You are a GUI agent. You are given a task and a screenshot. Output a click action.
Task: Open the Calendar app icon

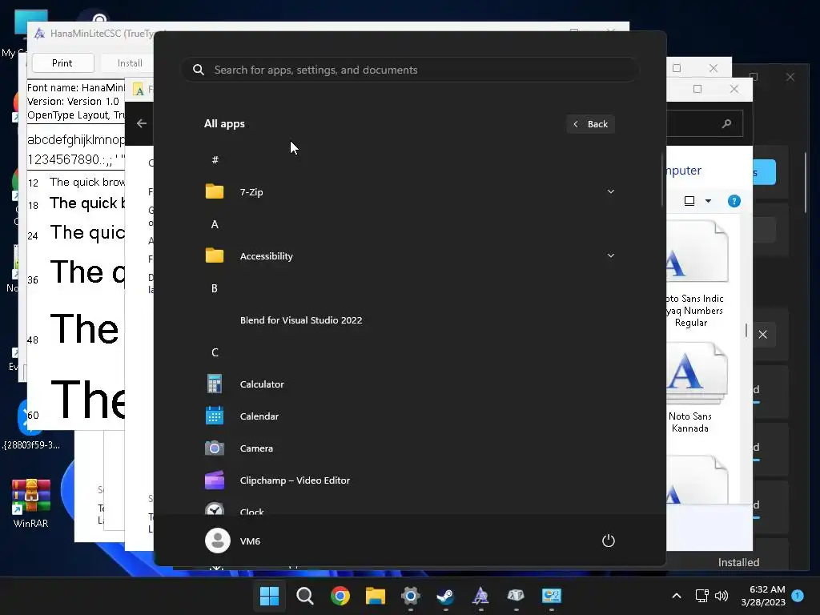pyautogui.click(x=215, y=416)
